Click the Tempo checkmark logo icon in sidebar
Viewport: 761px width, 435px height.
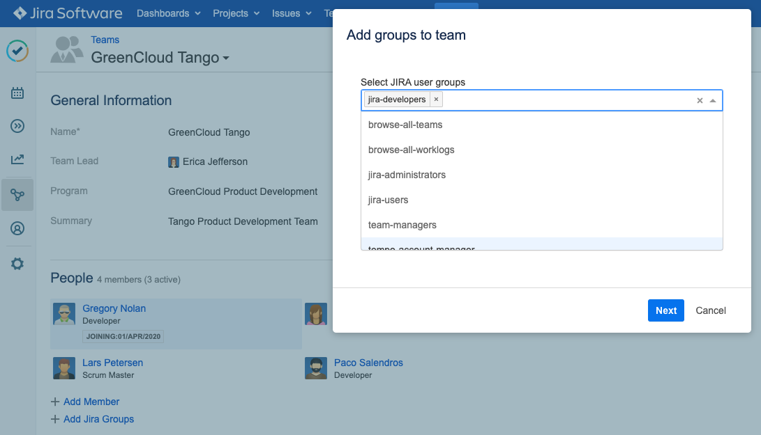coord(17,51)
